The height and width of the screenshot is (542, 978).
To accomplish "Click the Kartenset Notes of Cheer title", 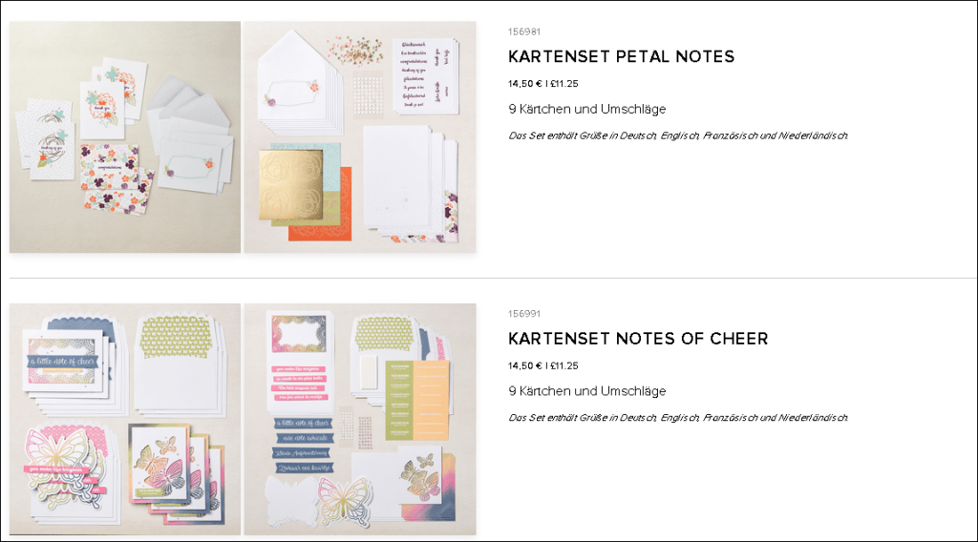I will point(638,339).
